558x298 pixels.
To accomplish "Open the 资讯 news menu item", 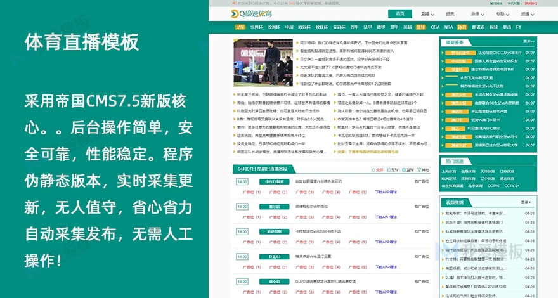I will coord(450,14).
